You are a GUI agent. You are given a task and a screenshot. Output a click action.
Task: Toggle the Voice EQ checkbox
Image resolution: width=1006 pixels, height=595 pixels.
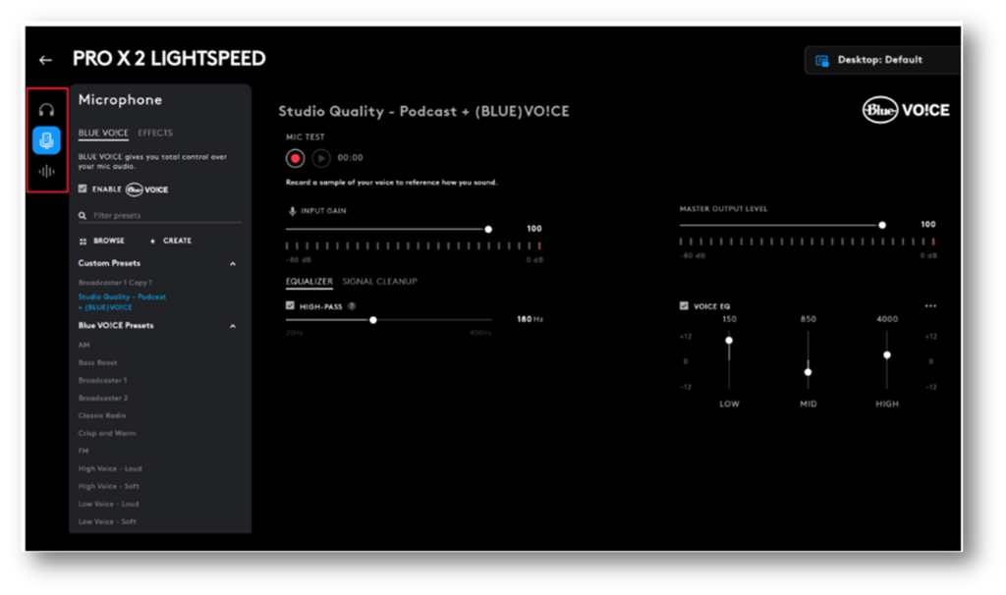pyautogui.click(x=684, y=305)
